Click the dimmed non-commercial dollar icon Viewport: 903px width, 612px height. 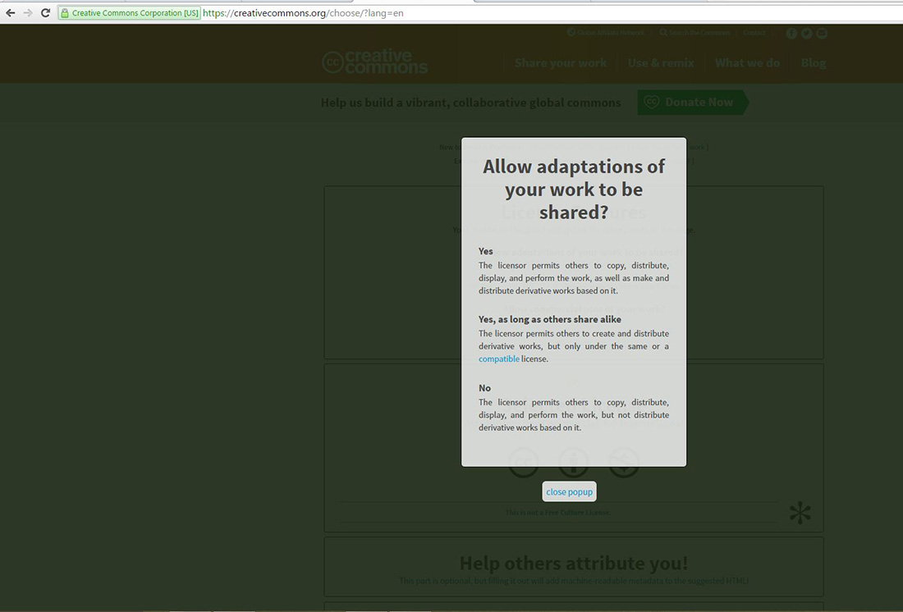click(x=624, y=463)
